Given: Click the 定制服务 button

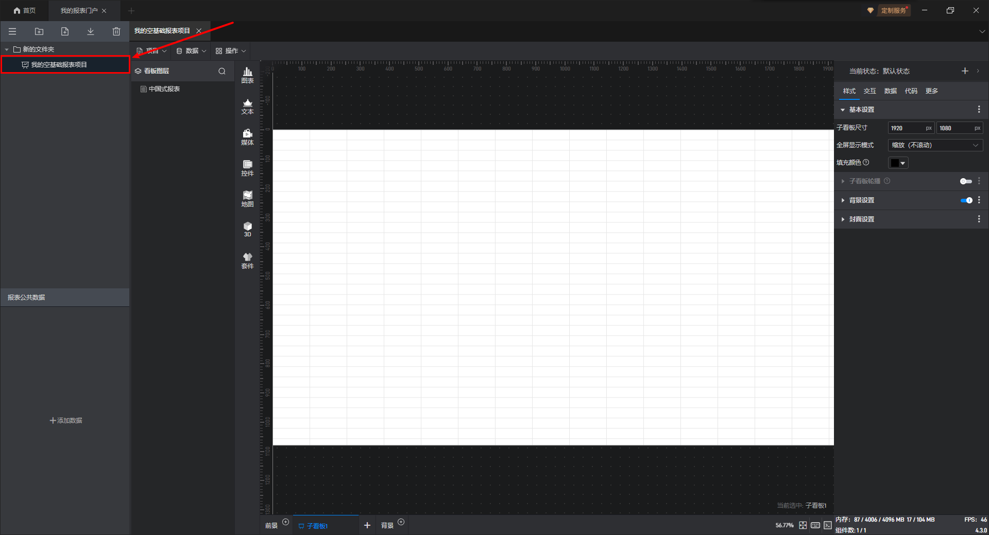Looking at the screenshot, I should (893, 10).
